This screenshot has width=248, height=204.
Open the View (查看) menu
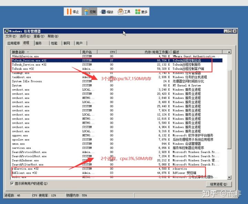point(39,36)
